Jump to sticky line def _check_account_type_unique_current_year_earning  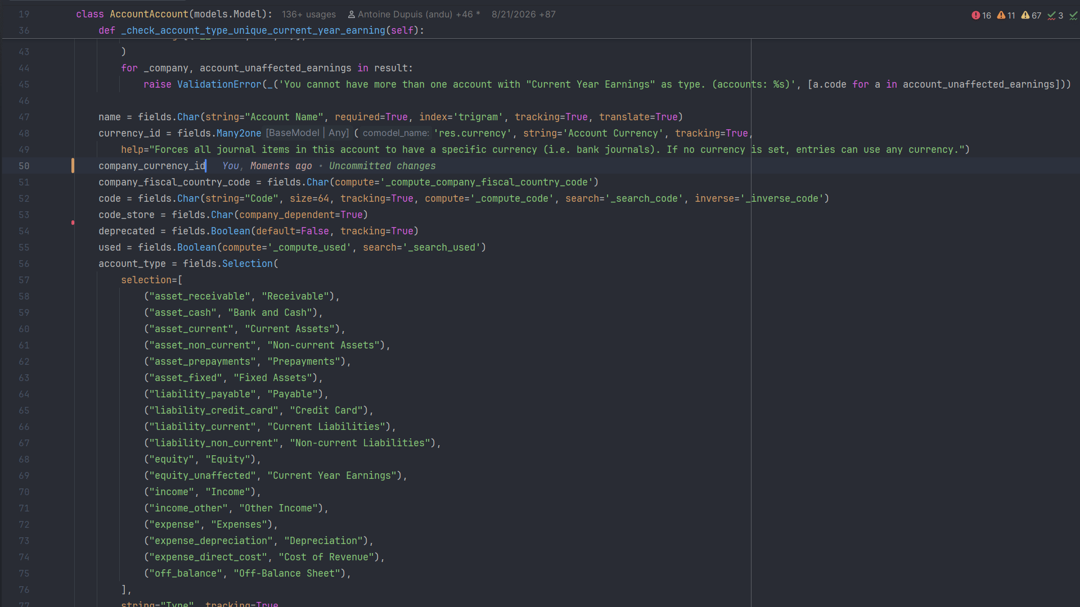(262, 30)
